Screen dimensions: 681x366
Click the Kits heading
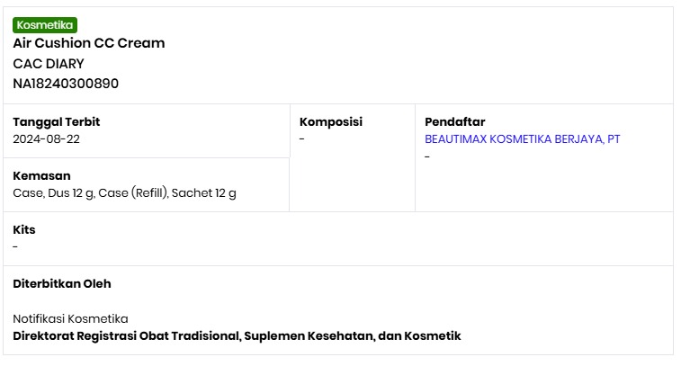click(24, 230)
